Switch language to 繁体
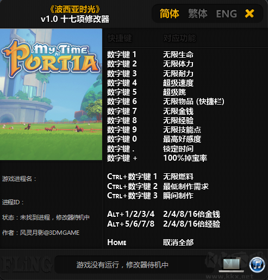The width and height of the screenshot is (268, 280). (197, 14)
